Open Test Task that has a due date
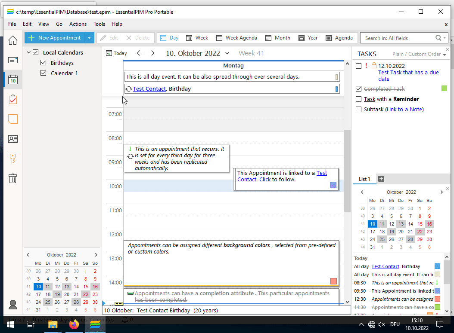This screenshot has width=454, height=333. [x=408, y=76]
